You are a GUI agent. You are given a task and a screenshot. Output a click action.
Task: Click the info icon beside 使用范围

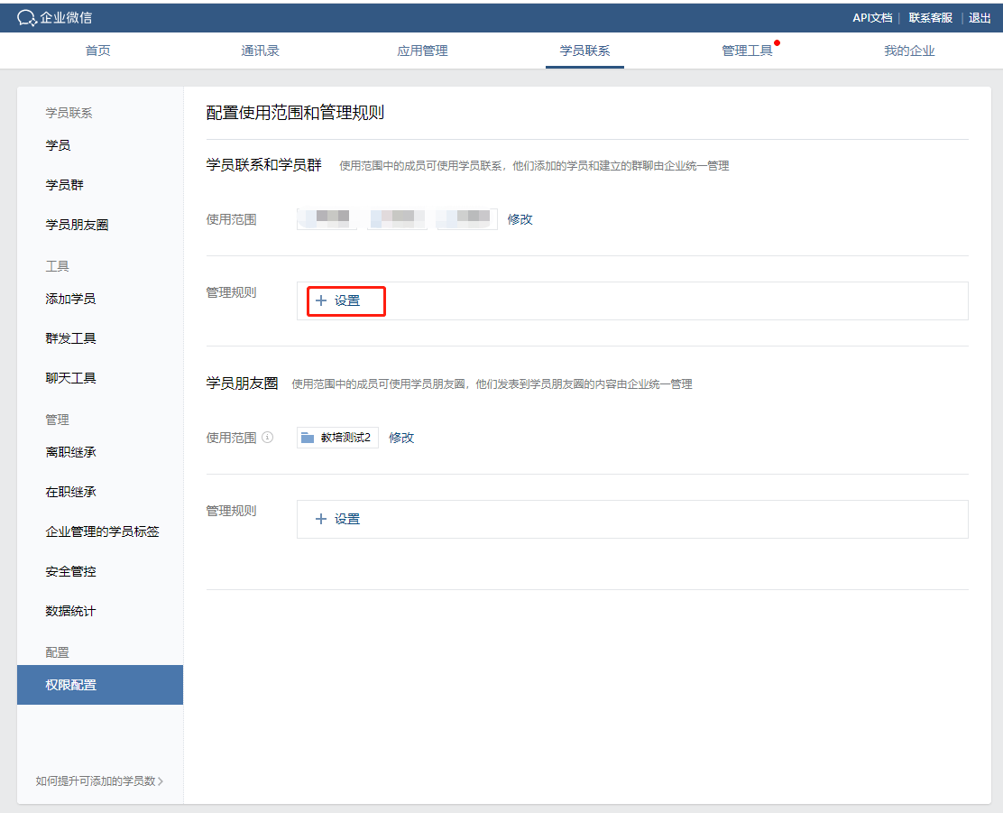pos(268,438)
